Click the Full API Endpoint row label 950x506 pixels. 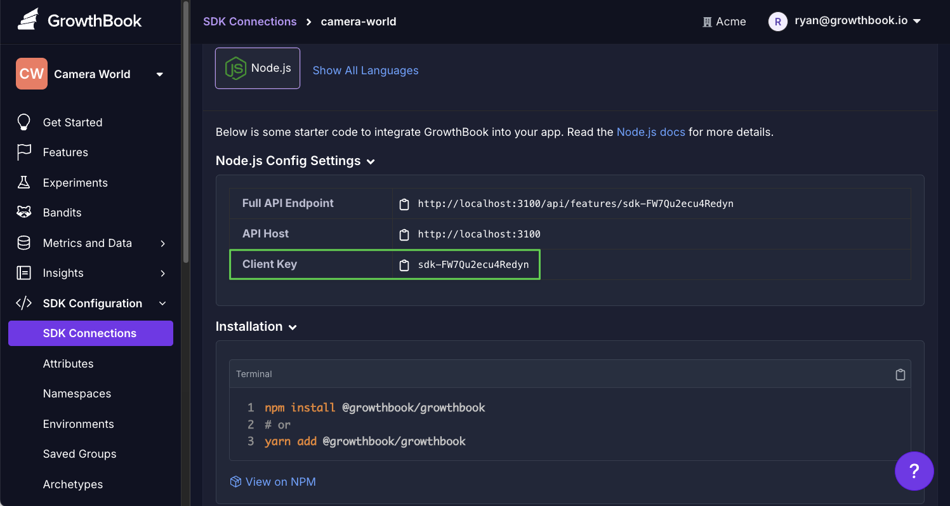(288, 203)
